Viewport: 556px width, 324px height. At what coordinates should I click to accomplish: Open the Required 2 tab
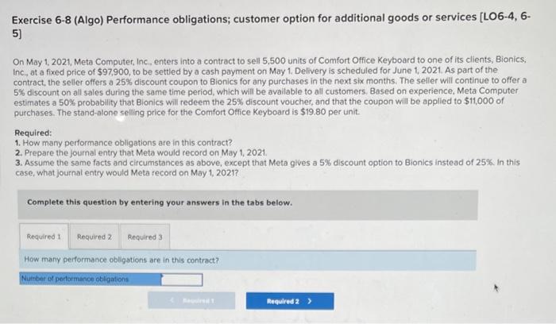(95, 237)
